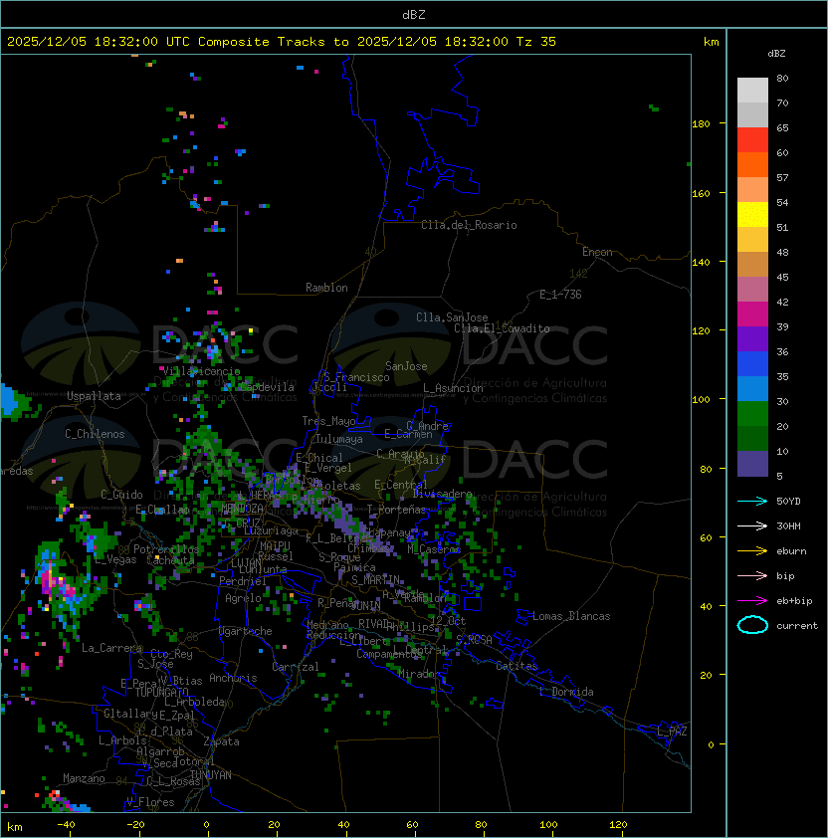Click the bright green 20-30 dBZ swatch
The height and width of the screenshot is (838, 828).
pos(752,414)
